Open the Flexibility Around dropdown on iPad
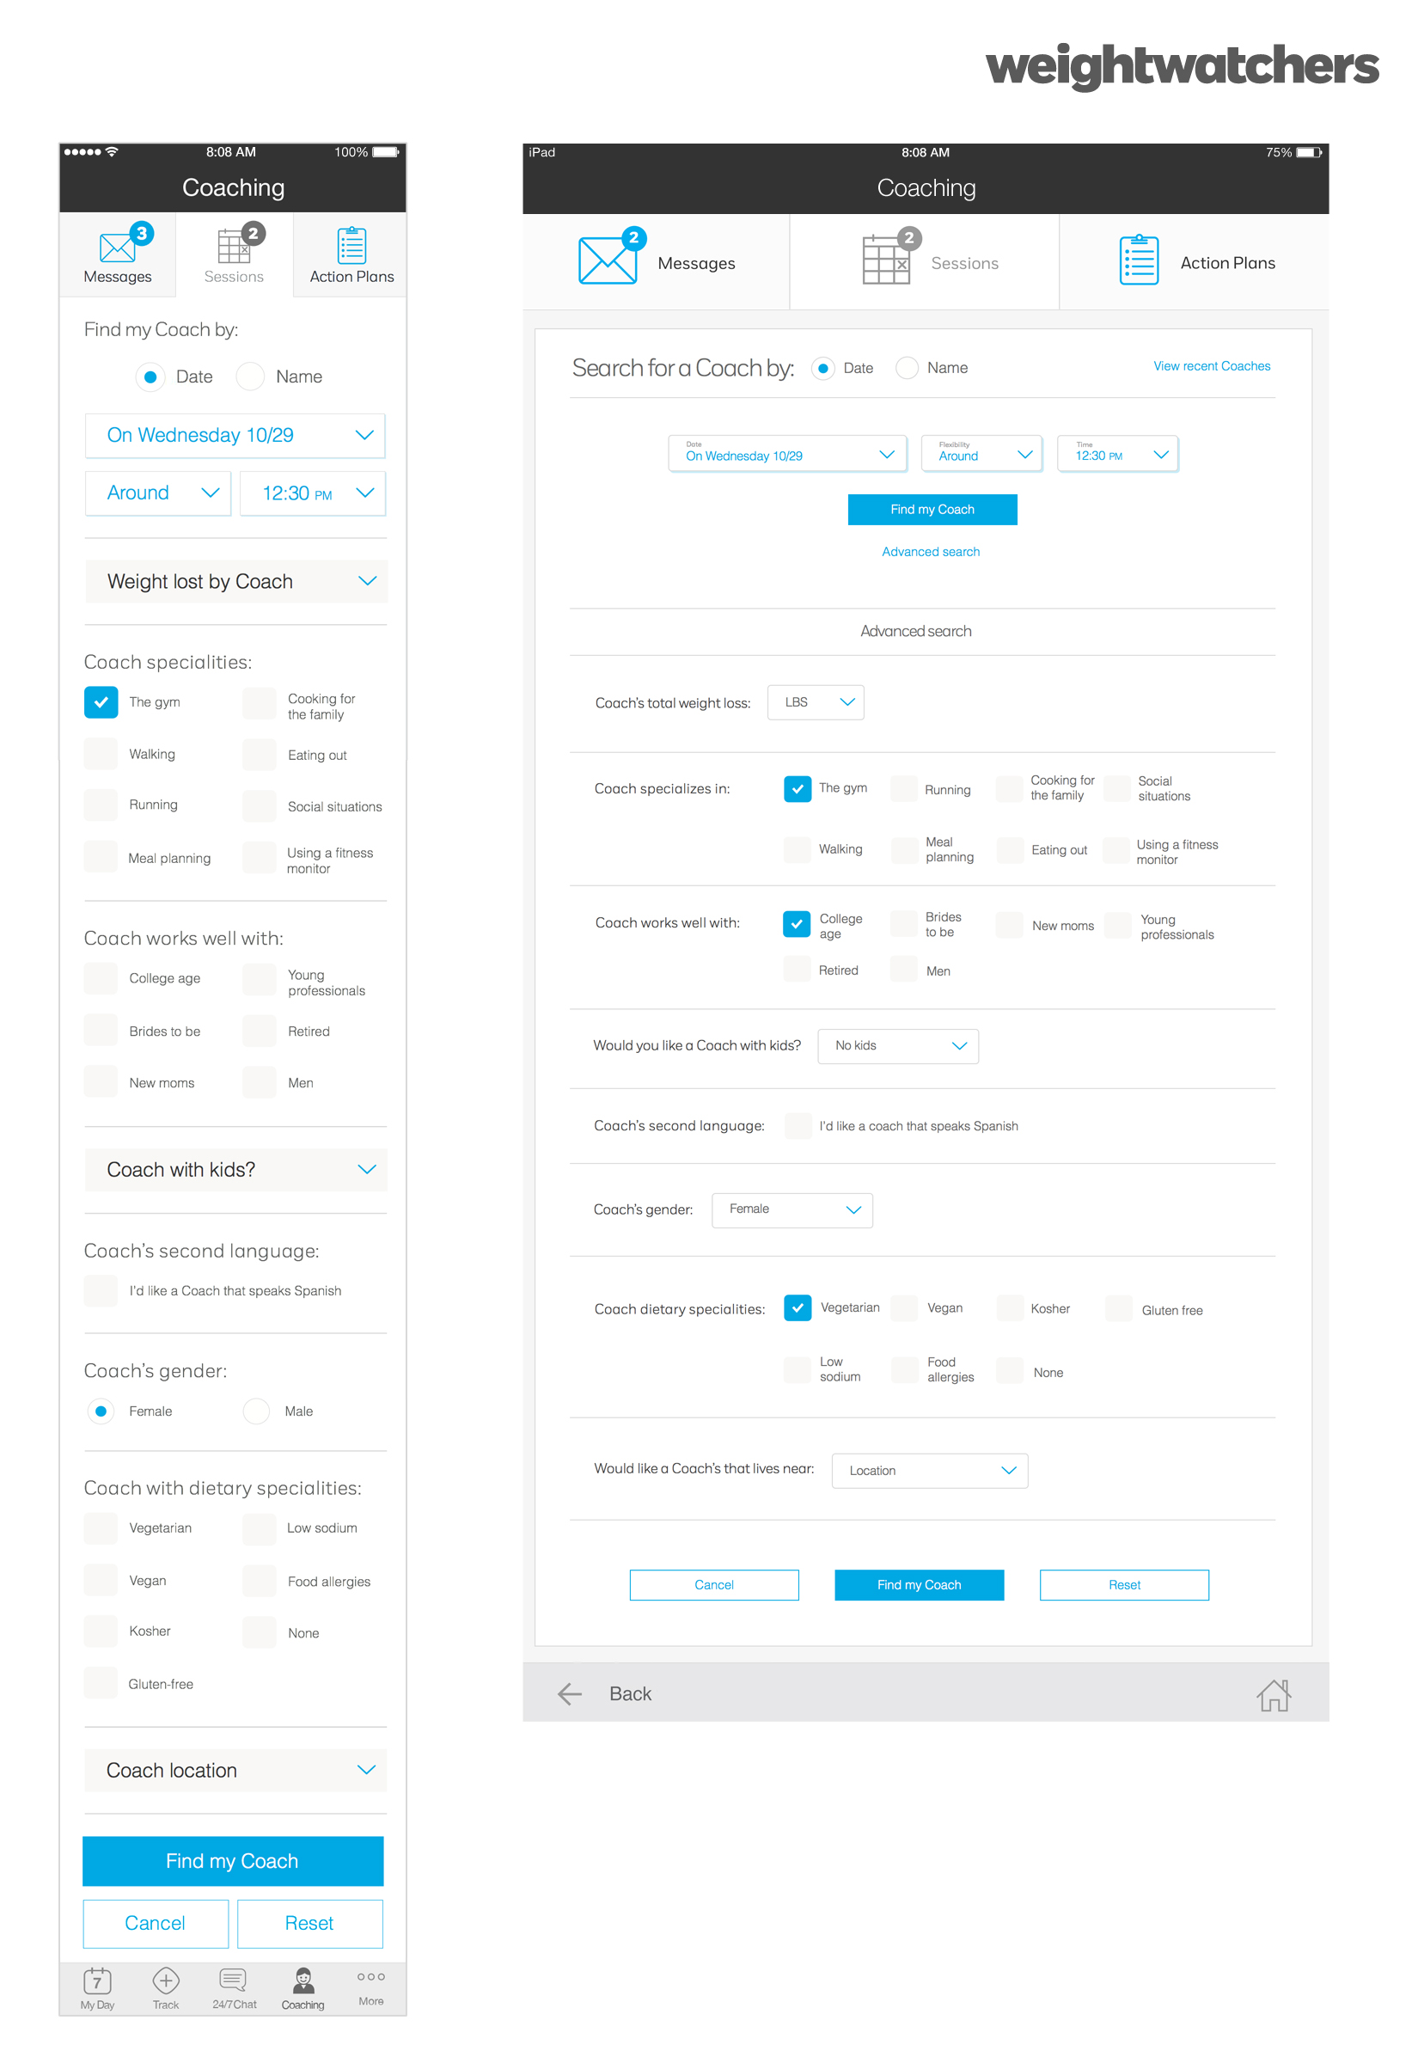The width and height of the screenshot is (1418, 2063). 981,453
